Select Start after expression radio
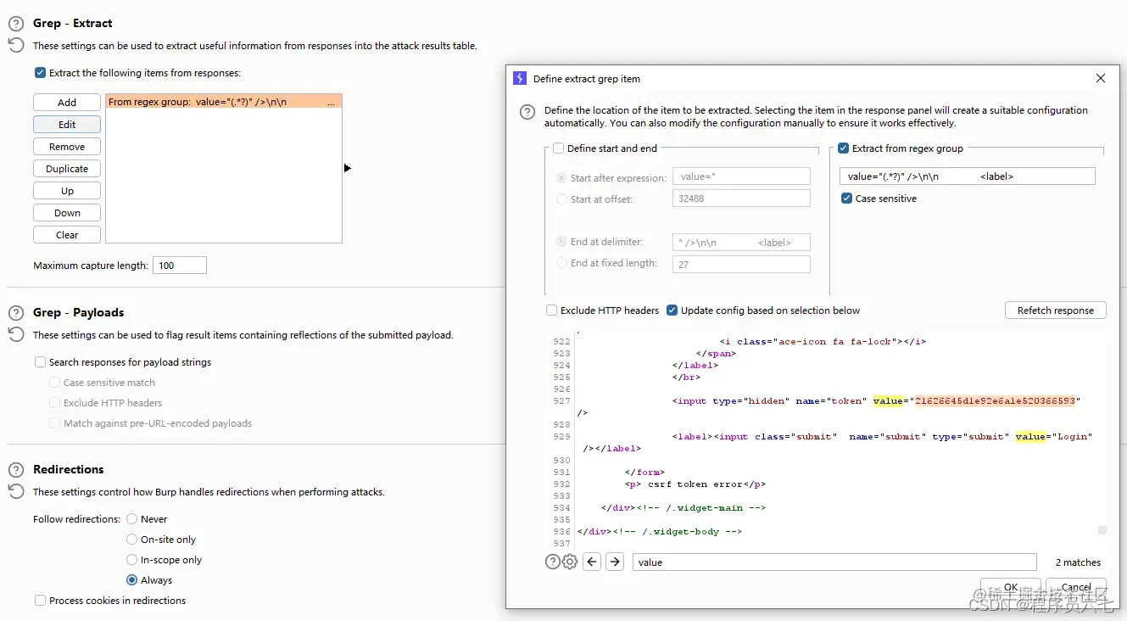This screenshot has width=1127, height=621. [x=561, y=178]
